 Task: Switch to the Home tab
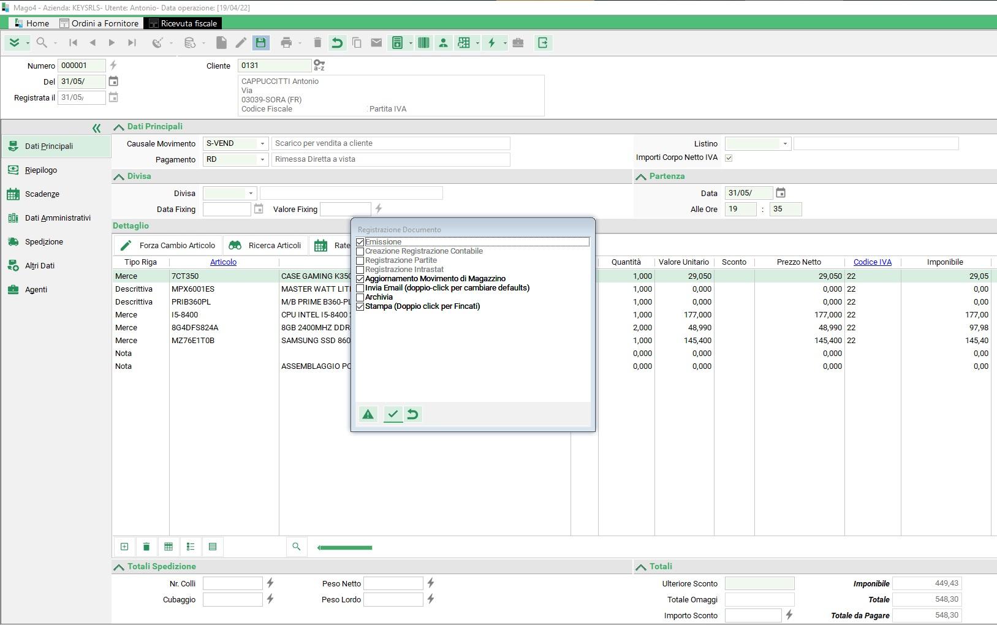coord(31,23)
